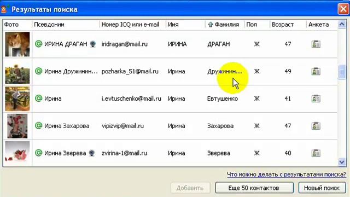The width and height of the screenshot is (350, 197).
Task: Click the Фото column header
Action: [17, 25]
